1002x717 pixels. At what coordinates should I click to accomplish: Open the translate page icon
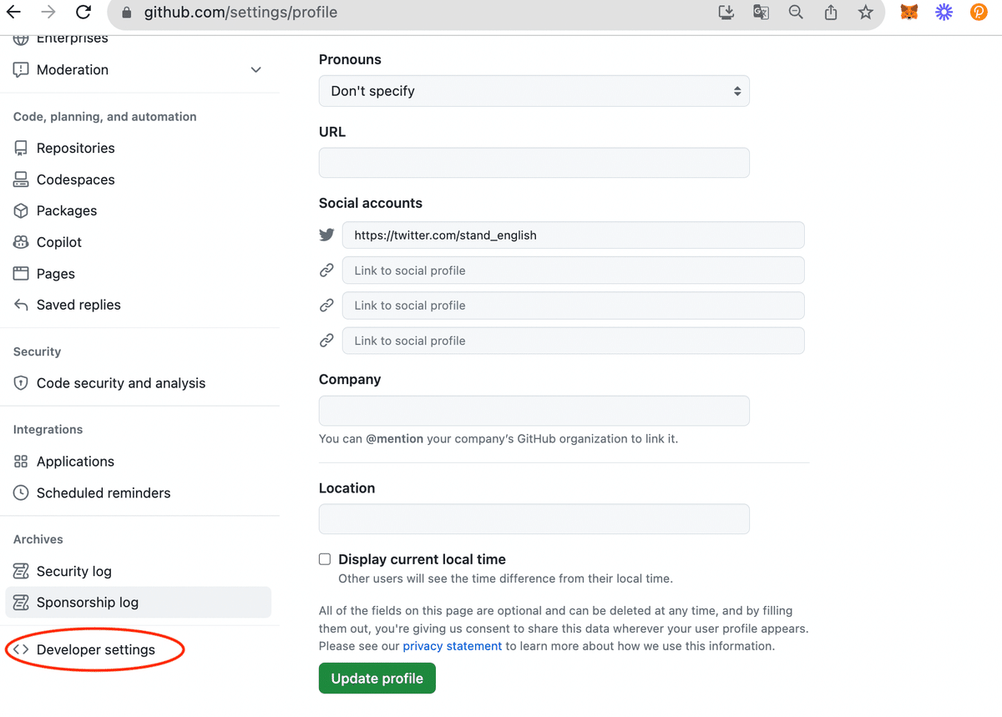(761, 13)
